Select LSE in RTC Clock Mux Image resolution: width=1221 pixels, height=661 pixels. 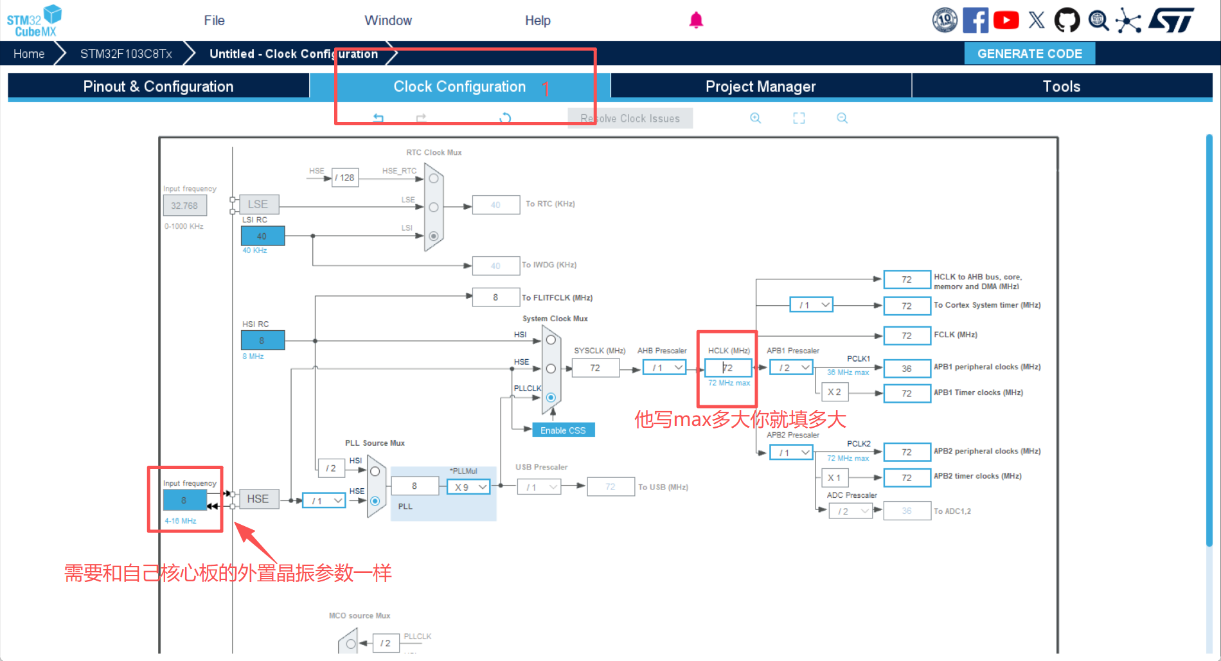(x=434, y=207)
